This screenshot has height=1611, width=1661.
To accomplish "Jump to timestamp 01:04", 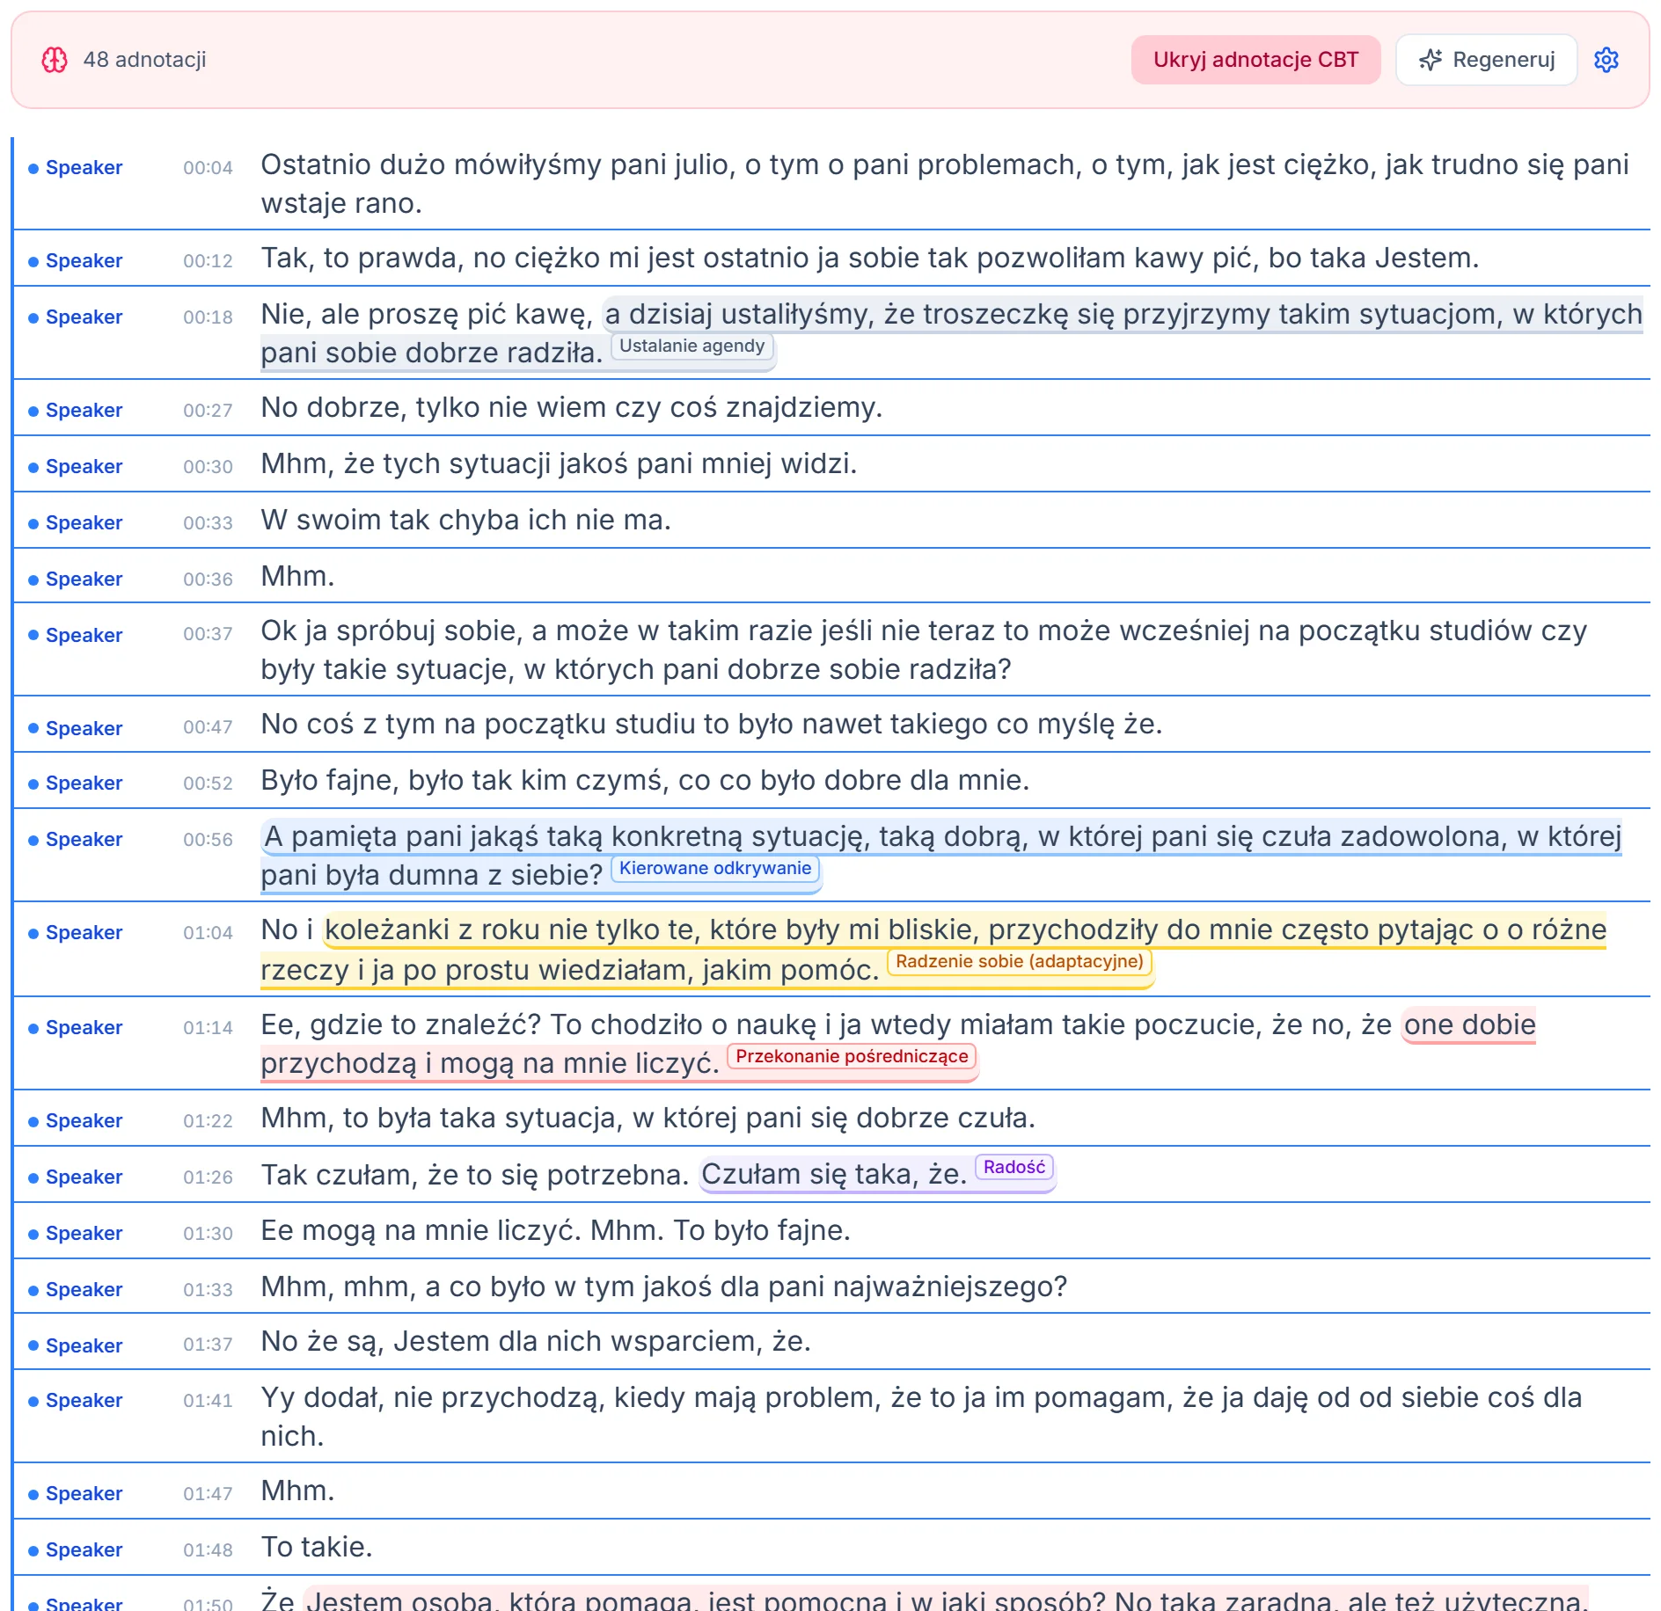I will (x=208, y=932).
